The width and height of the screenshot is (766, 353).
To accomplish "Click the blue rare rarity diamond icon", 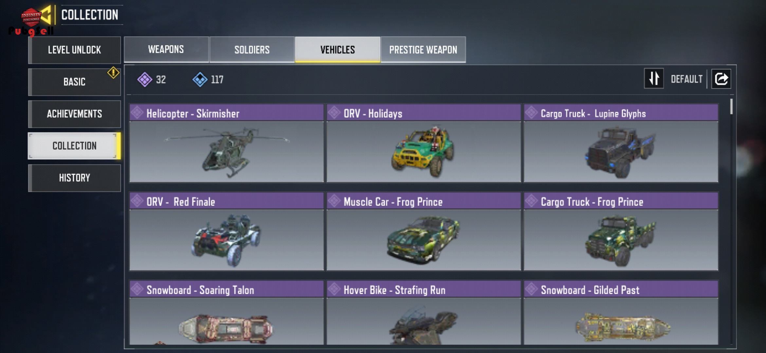I will [200, 79].
